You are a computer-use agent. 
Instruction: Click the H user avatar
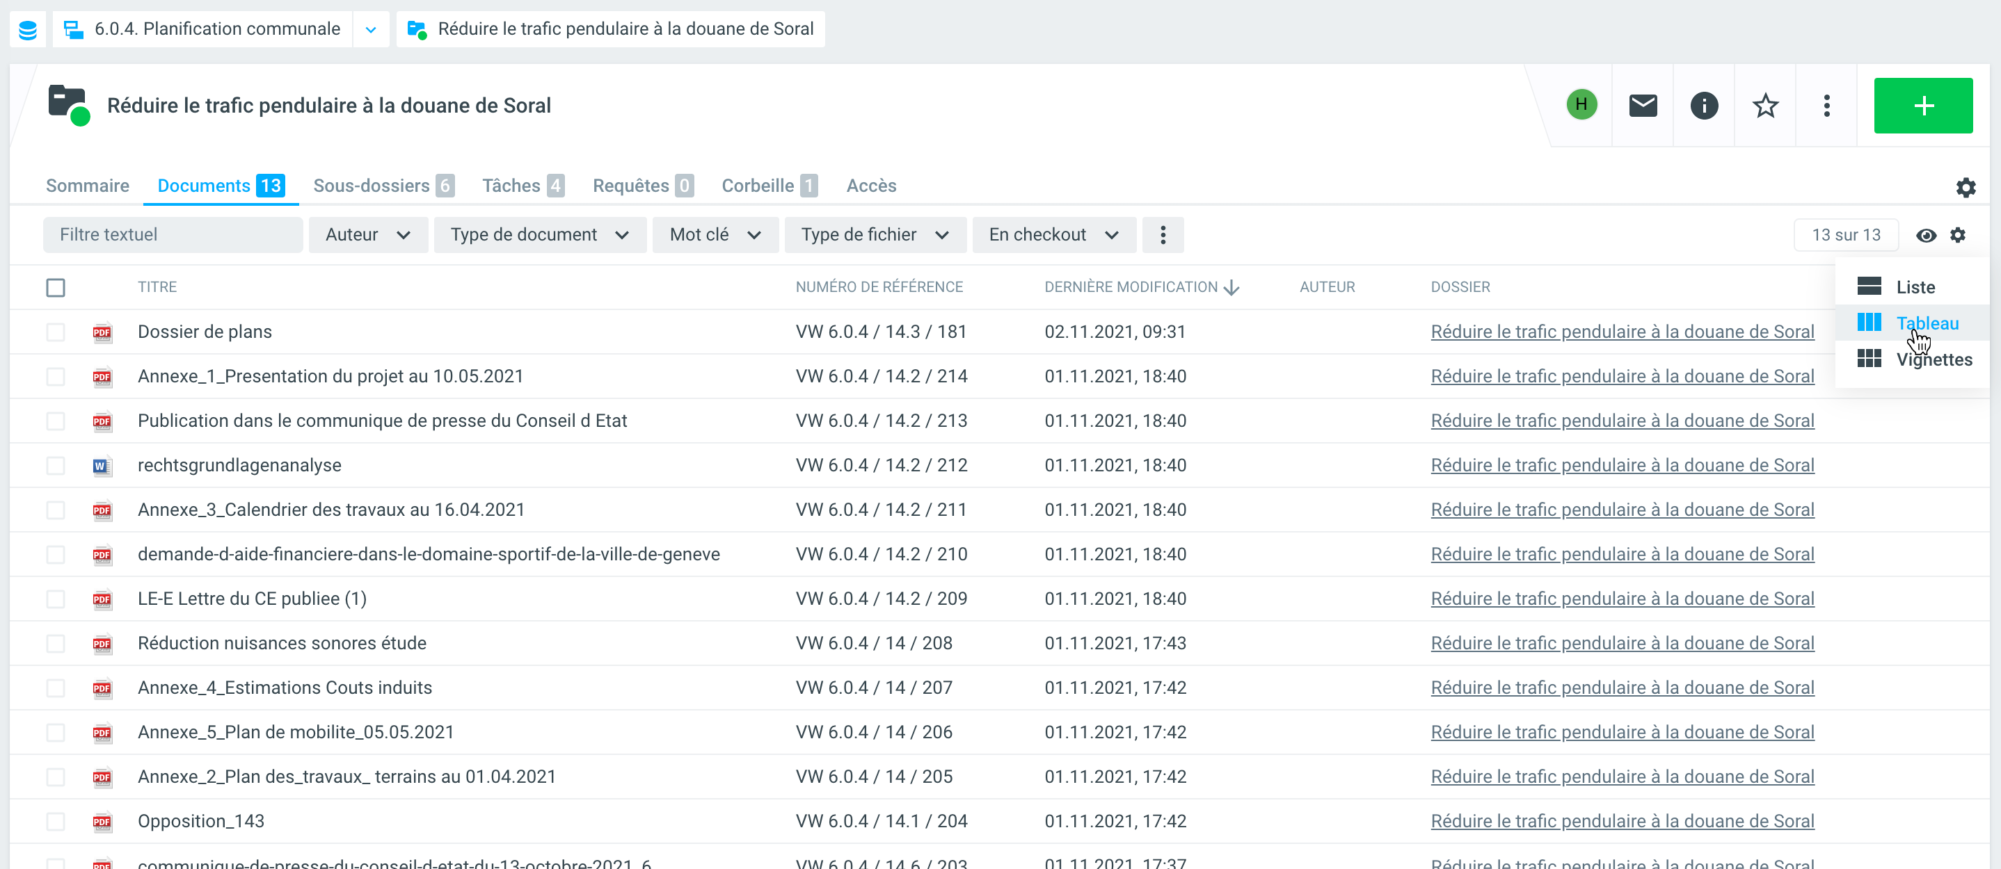pyautogui.click(x=1581, y=105)
